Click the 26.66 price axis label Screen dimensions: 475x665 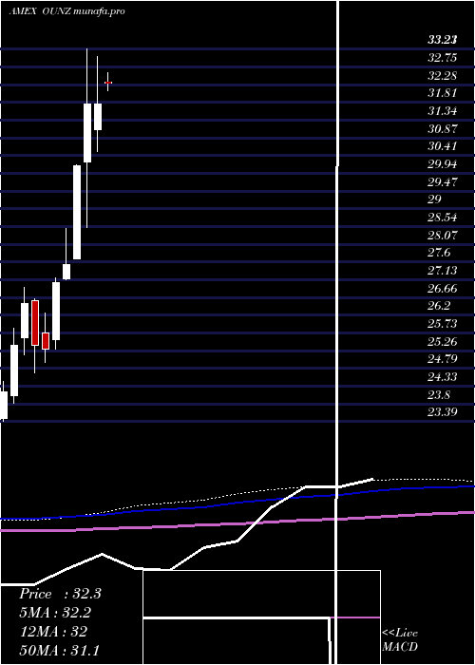tap(443, 289)
